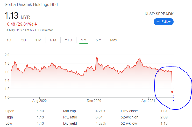Click the −0.48 (29.81%) change text
This screenshot has width=192, height=127.
coord(19,24)
